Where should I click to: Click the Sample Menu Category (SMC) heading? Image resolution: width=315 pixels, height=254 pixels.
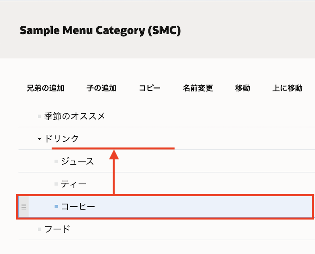[100, 30]
